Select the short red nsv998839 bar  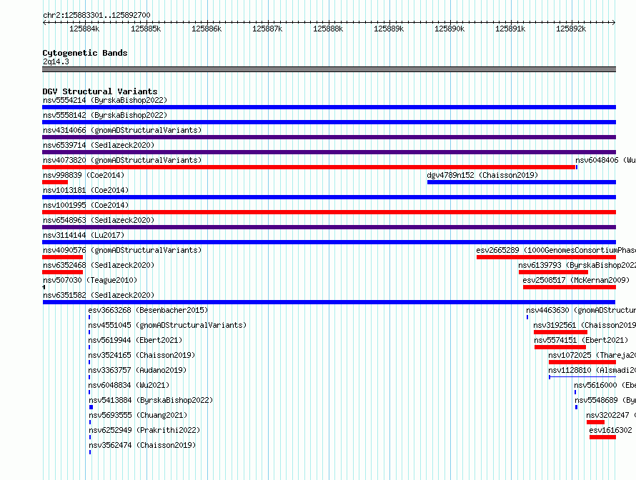coord(55,182)
